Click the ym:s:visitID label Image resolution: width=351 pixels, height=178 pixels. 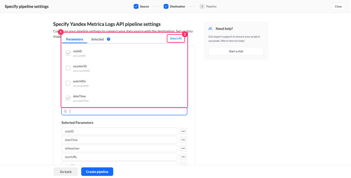coord(79,56)
